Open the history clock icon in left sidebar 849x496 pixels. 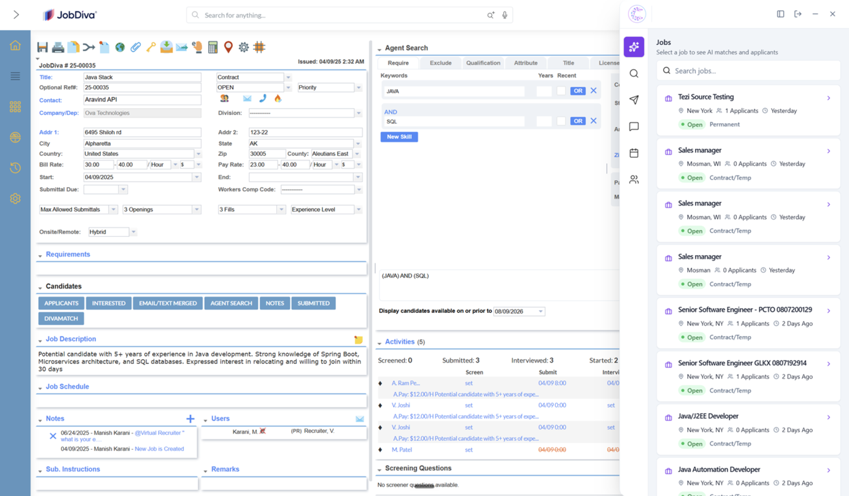click(x=15, y=168)
